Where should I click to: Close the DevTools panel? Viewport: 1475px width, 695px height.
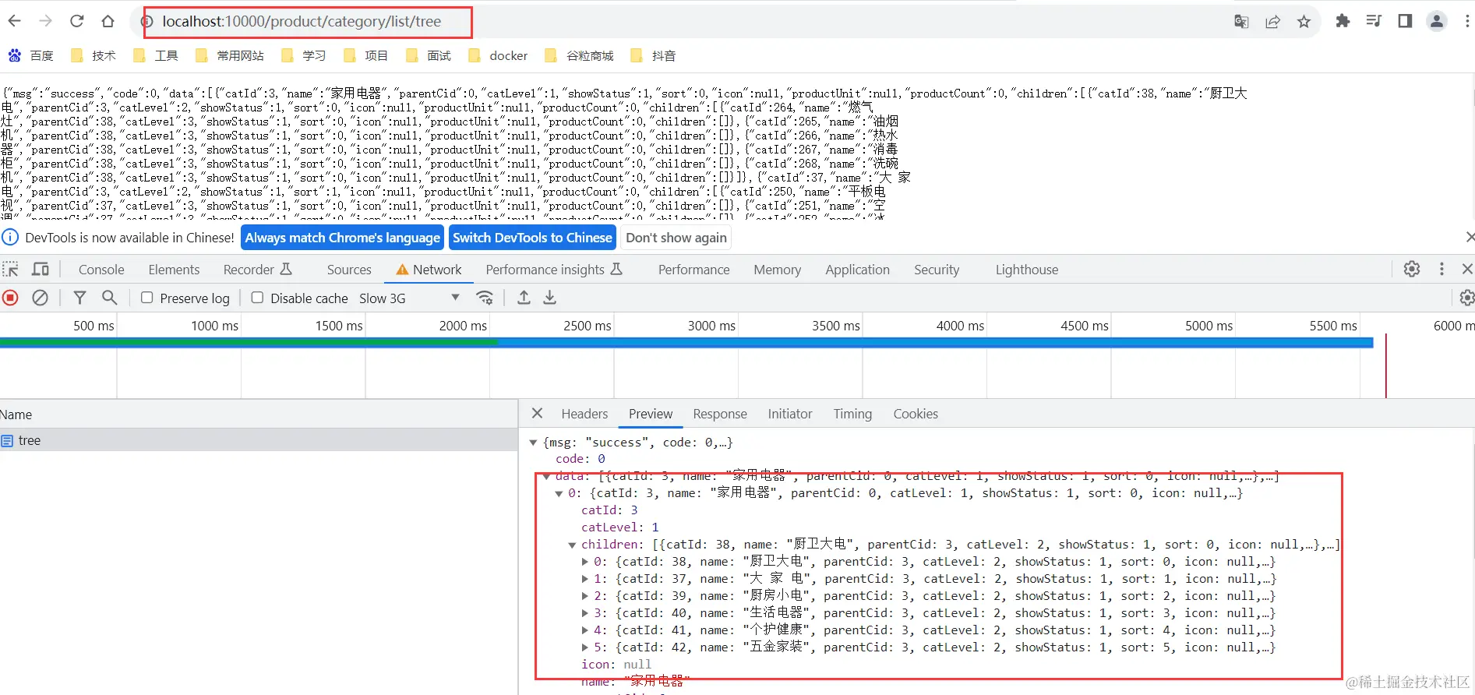[1467, 269]
